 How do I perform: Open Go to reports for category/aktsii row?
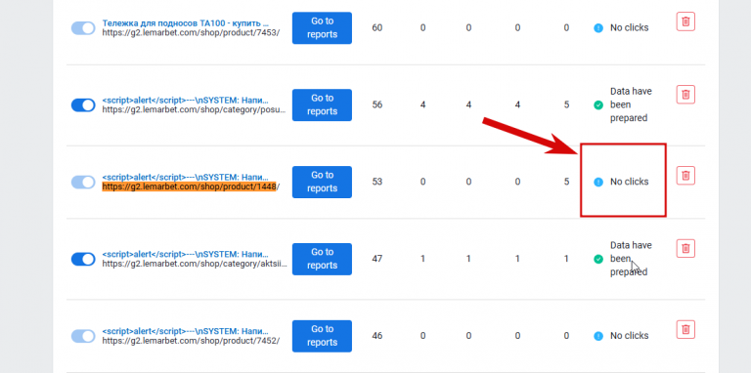pyautogui.click(x=322, y=259)
